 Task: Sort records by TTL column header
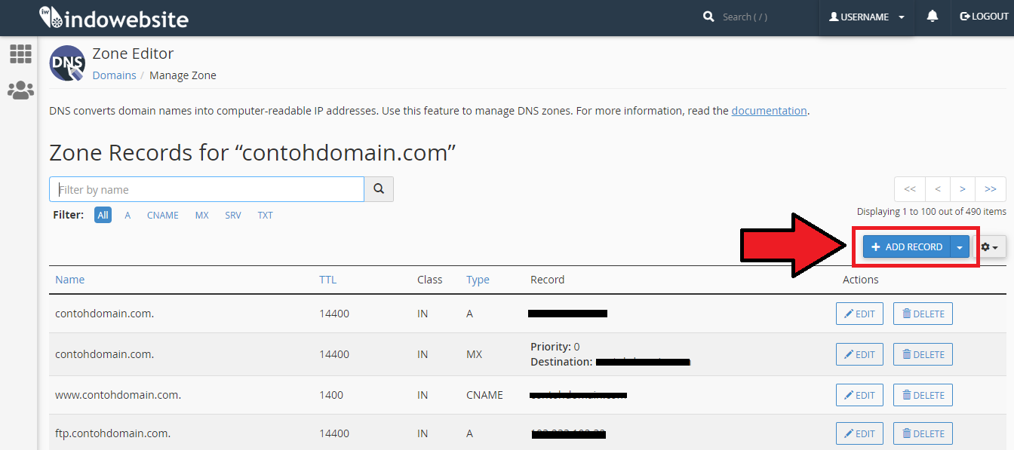point(327,280)
